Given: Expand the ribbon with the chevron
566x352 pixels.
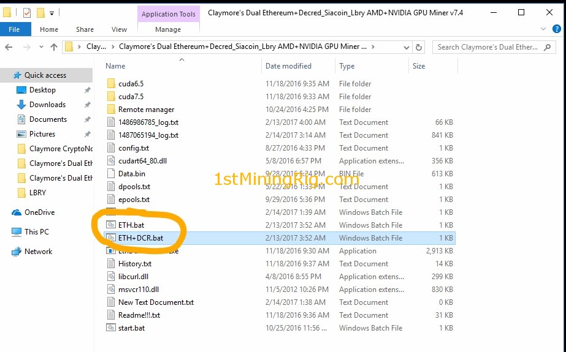Looking at the screenshot, I should point(543,29).
